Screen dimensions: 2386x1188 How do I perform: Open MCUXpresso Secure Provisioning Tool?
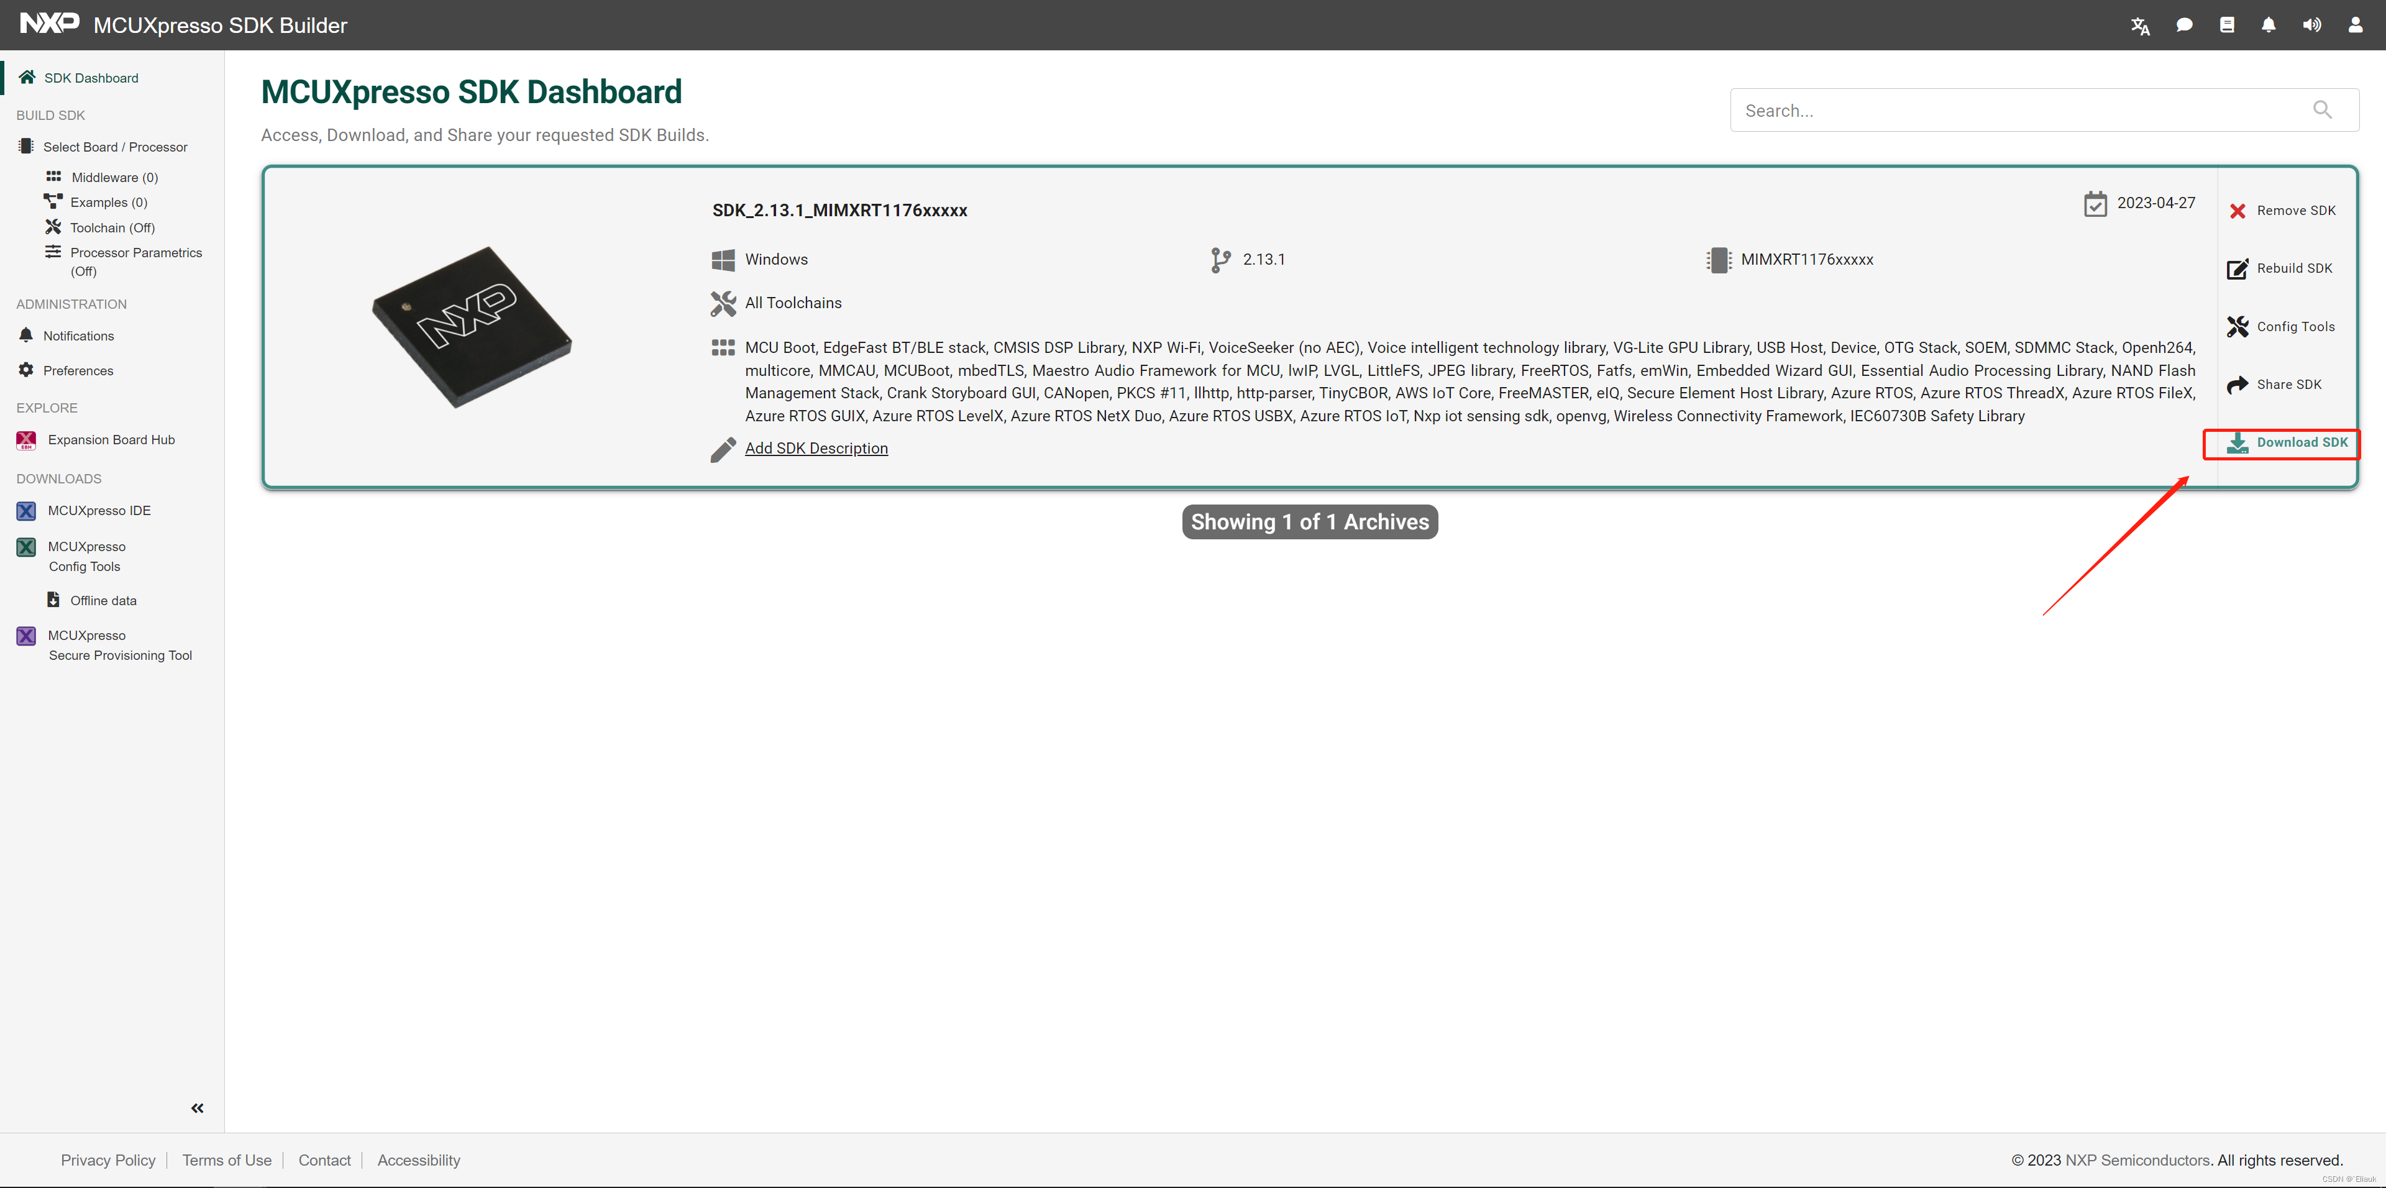pyautogui.click(x=121, y=646)
